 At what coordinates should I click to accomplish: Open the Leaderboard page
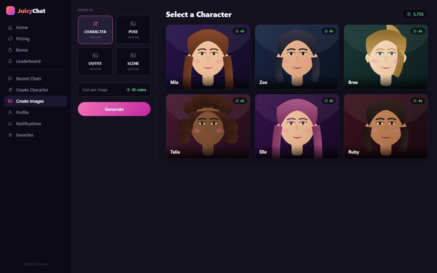click(36, 61)
